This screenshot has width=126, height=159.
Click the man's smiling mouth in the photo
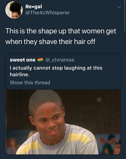pos(53,131)
